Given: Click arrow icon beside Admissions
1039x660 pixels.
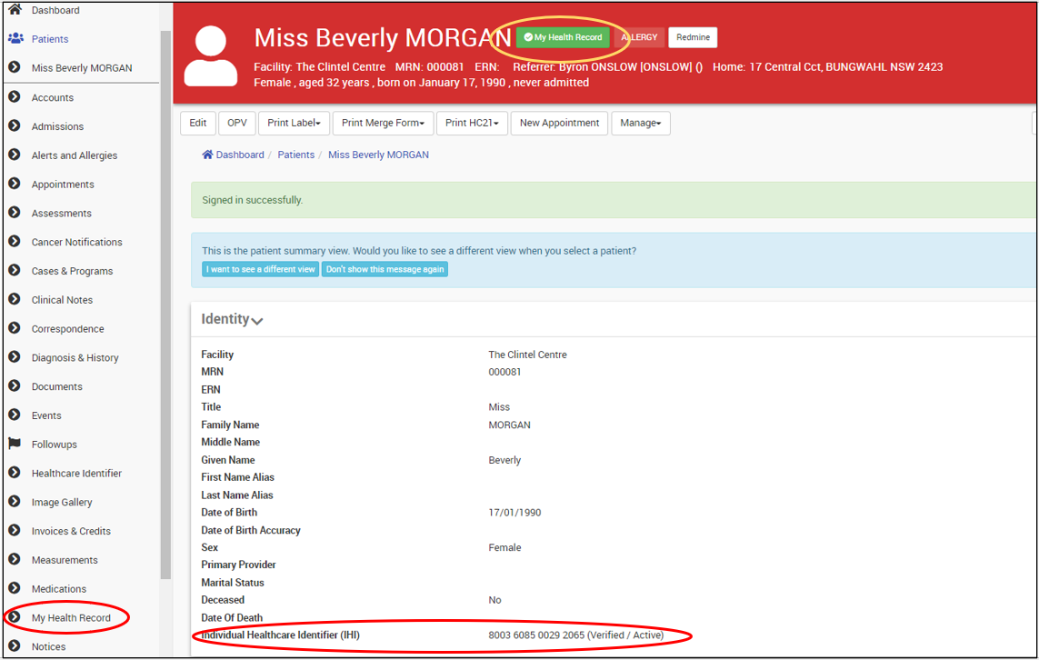Looking at the screenshot, I should [15, 125].
